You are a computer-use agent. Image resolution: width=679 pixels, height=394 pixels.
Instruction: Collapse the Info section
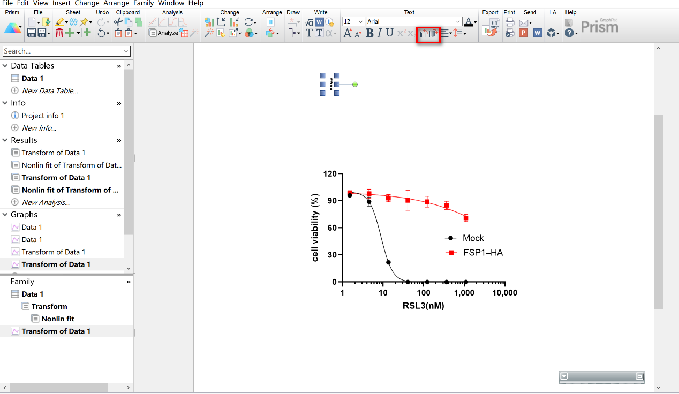point(5,103)
